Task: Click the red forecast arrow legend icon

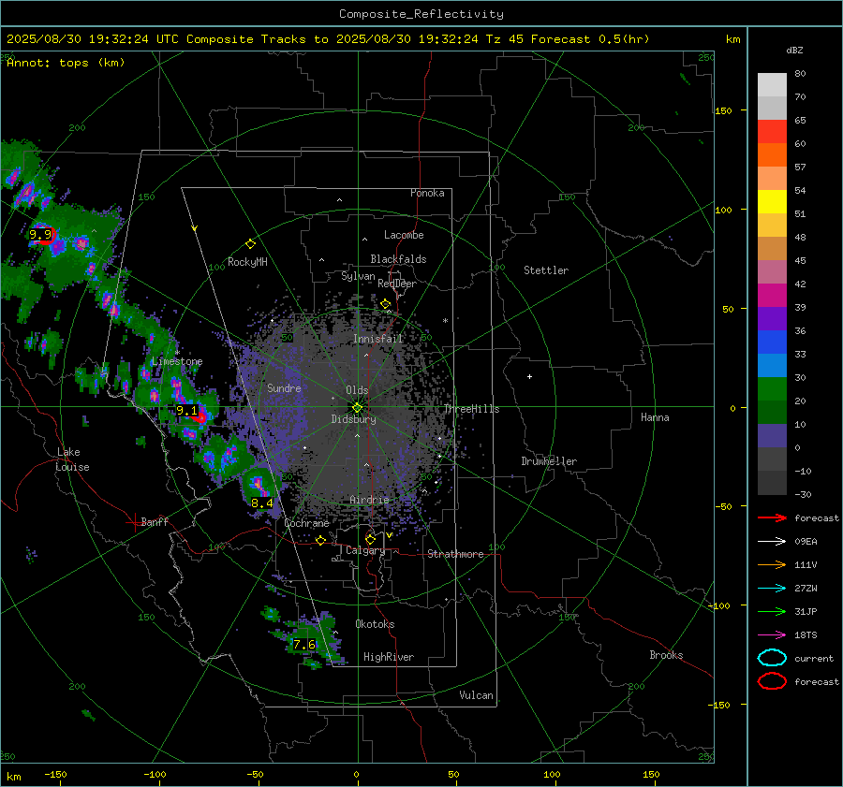Action: [772, 517]
